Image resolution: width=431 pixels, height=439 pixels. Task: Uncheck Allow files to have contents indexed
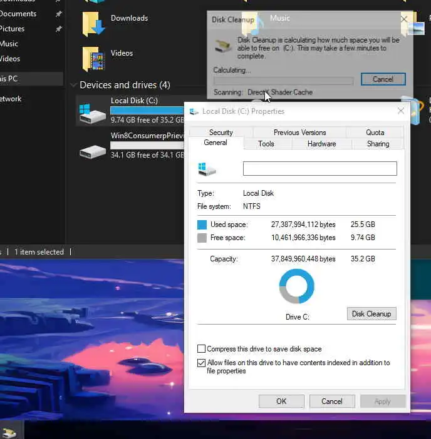201,363
